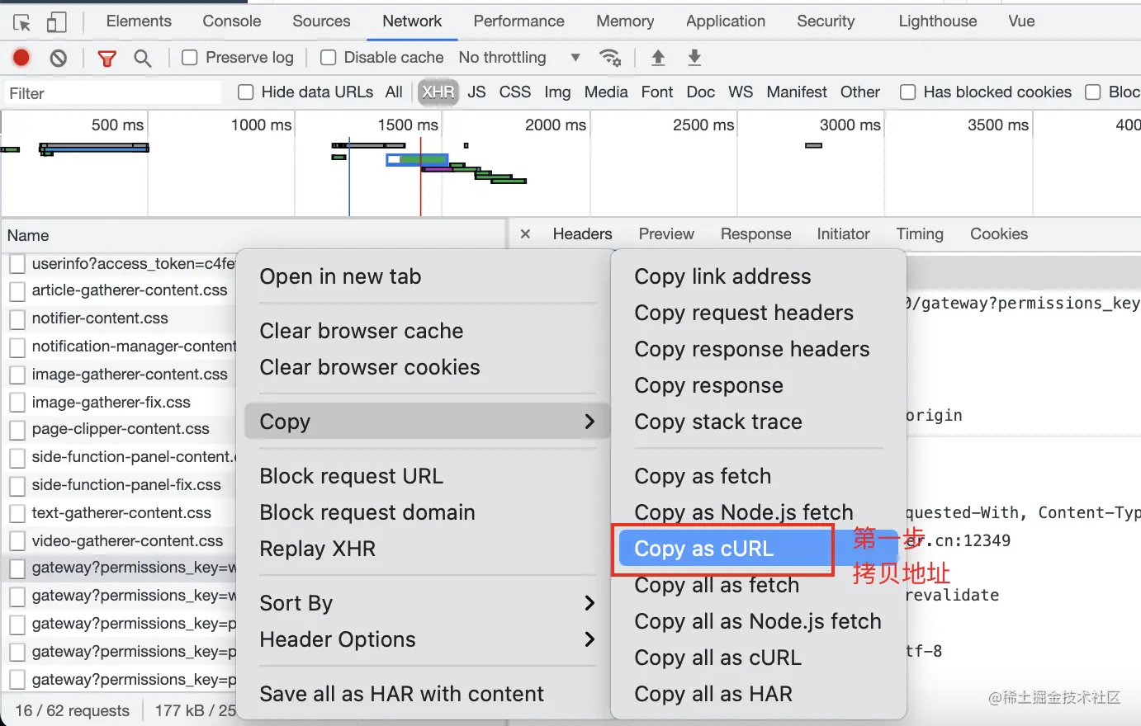Switch to the Elements tab
Image resolution: width=1141 pixels, height=726 pixels.
pyautogui.click(x=139, y=21)
